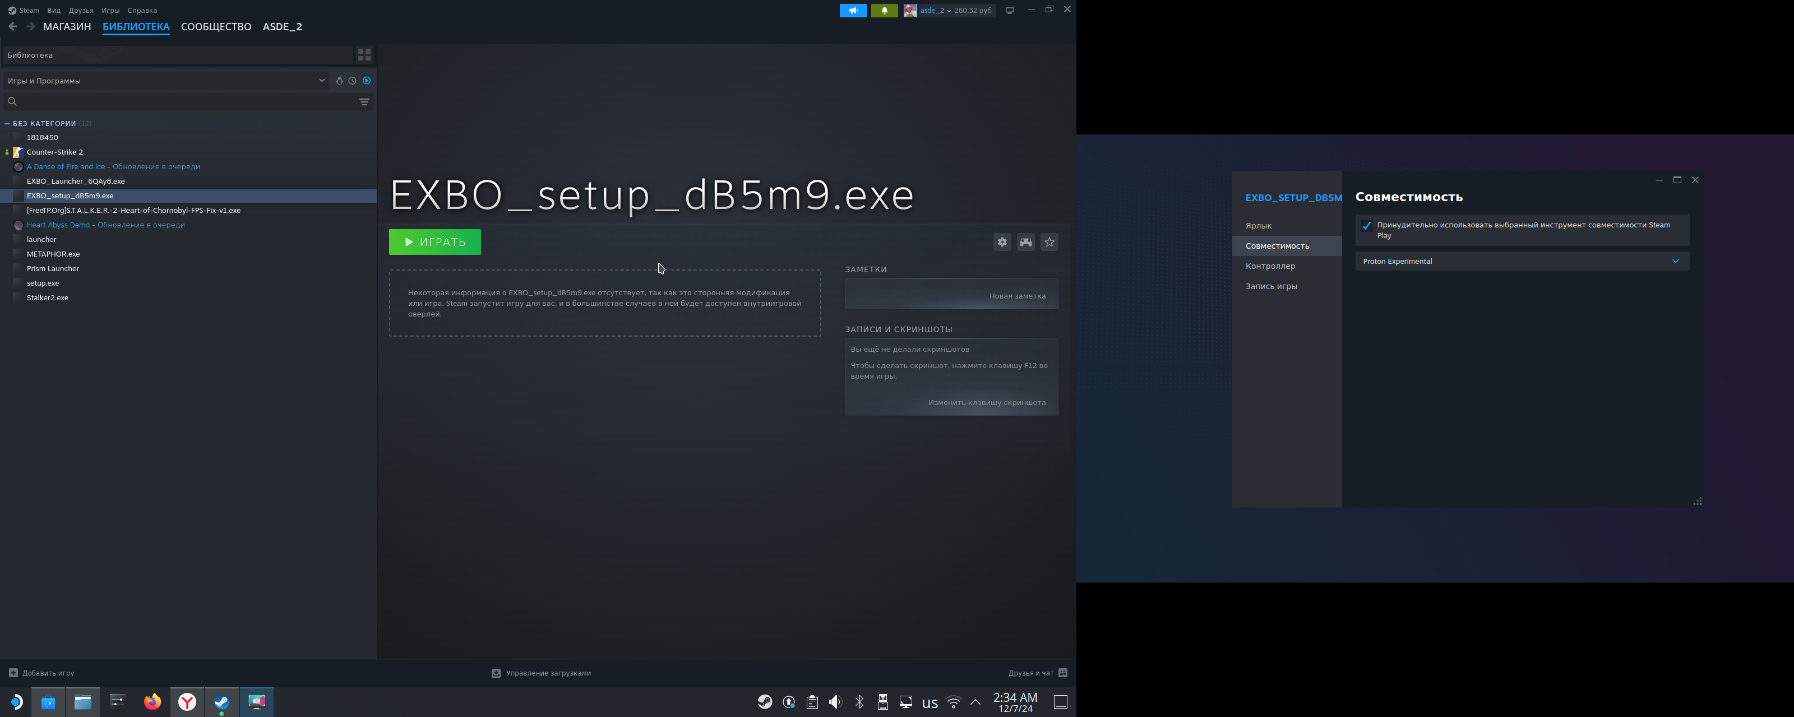Image resolution: width=1794 pixels, height=717 pixels.
Task: Select the S.T.A.L.K.E.R.-2 FPS-Fix entry
Action: [x=188, y=210]
